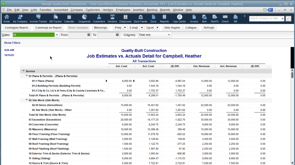Open the Home icon in toolbar
The image size is (295, 165).
click(7, 19)
